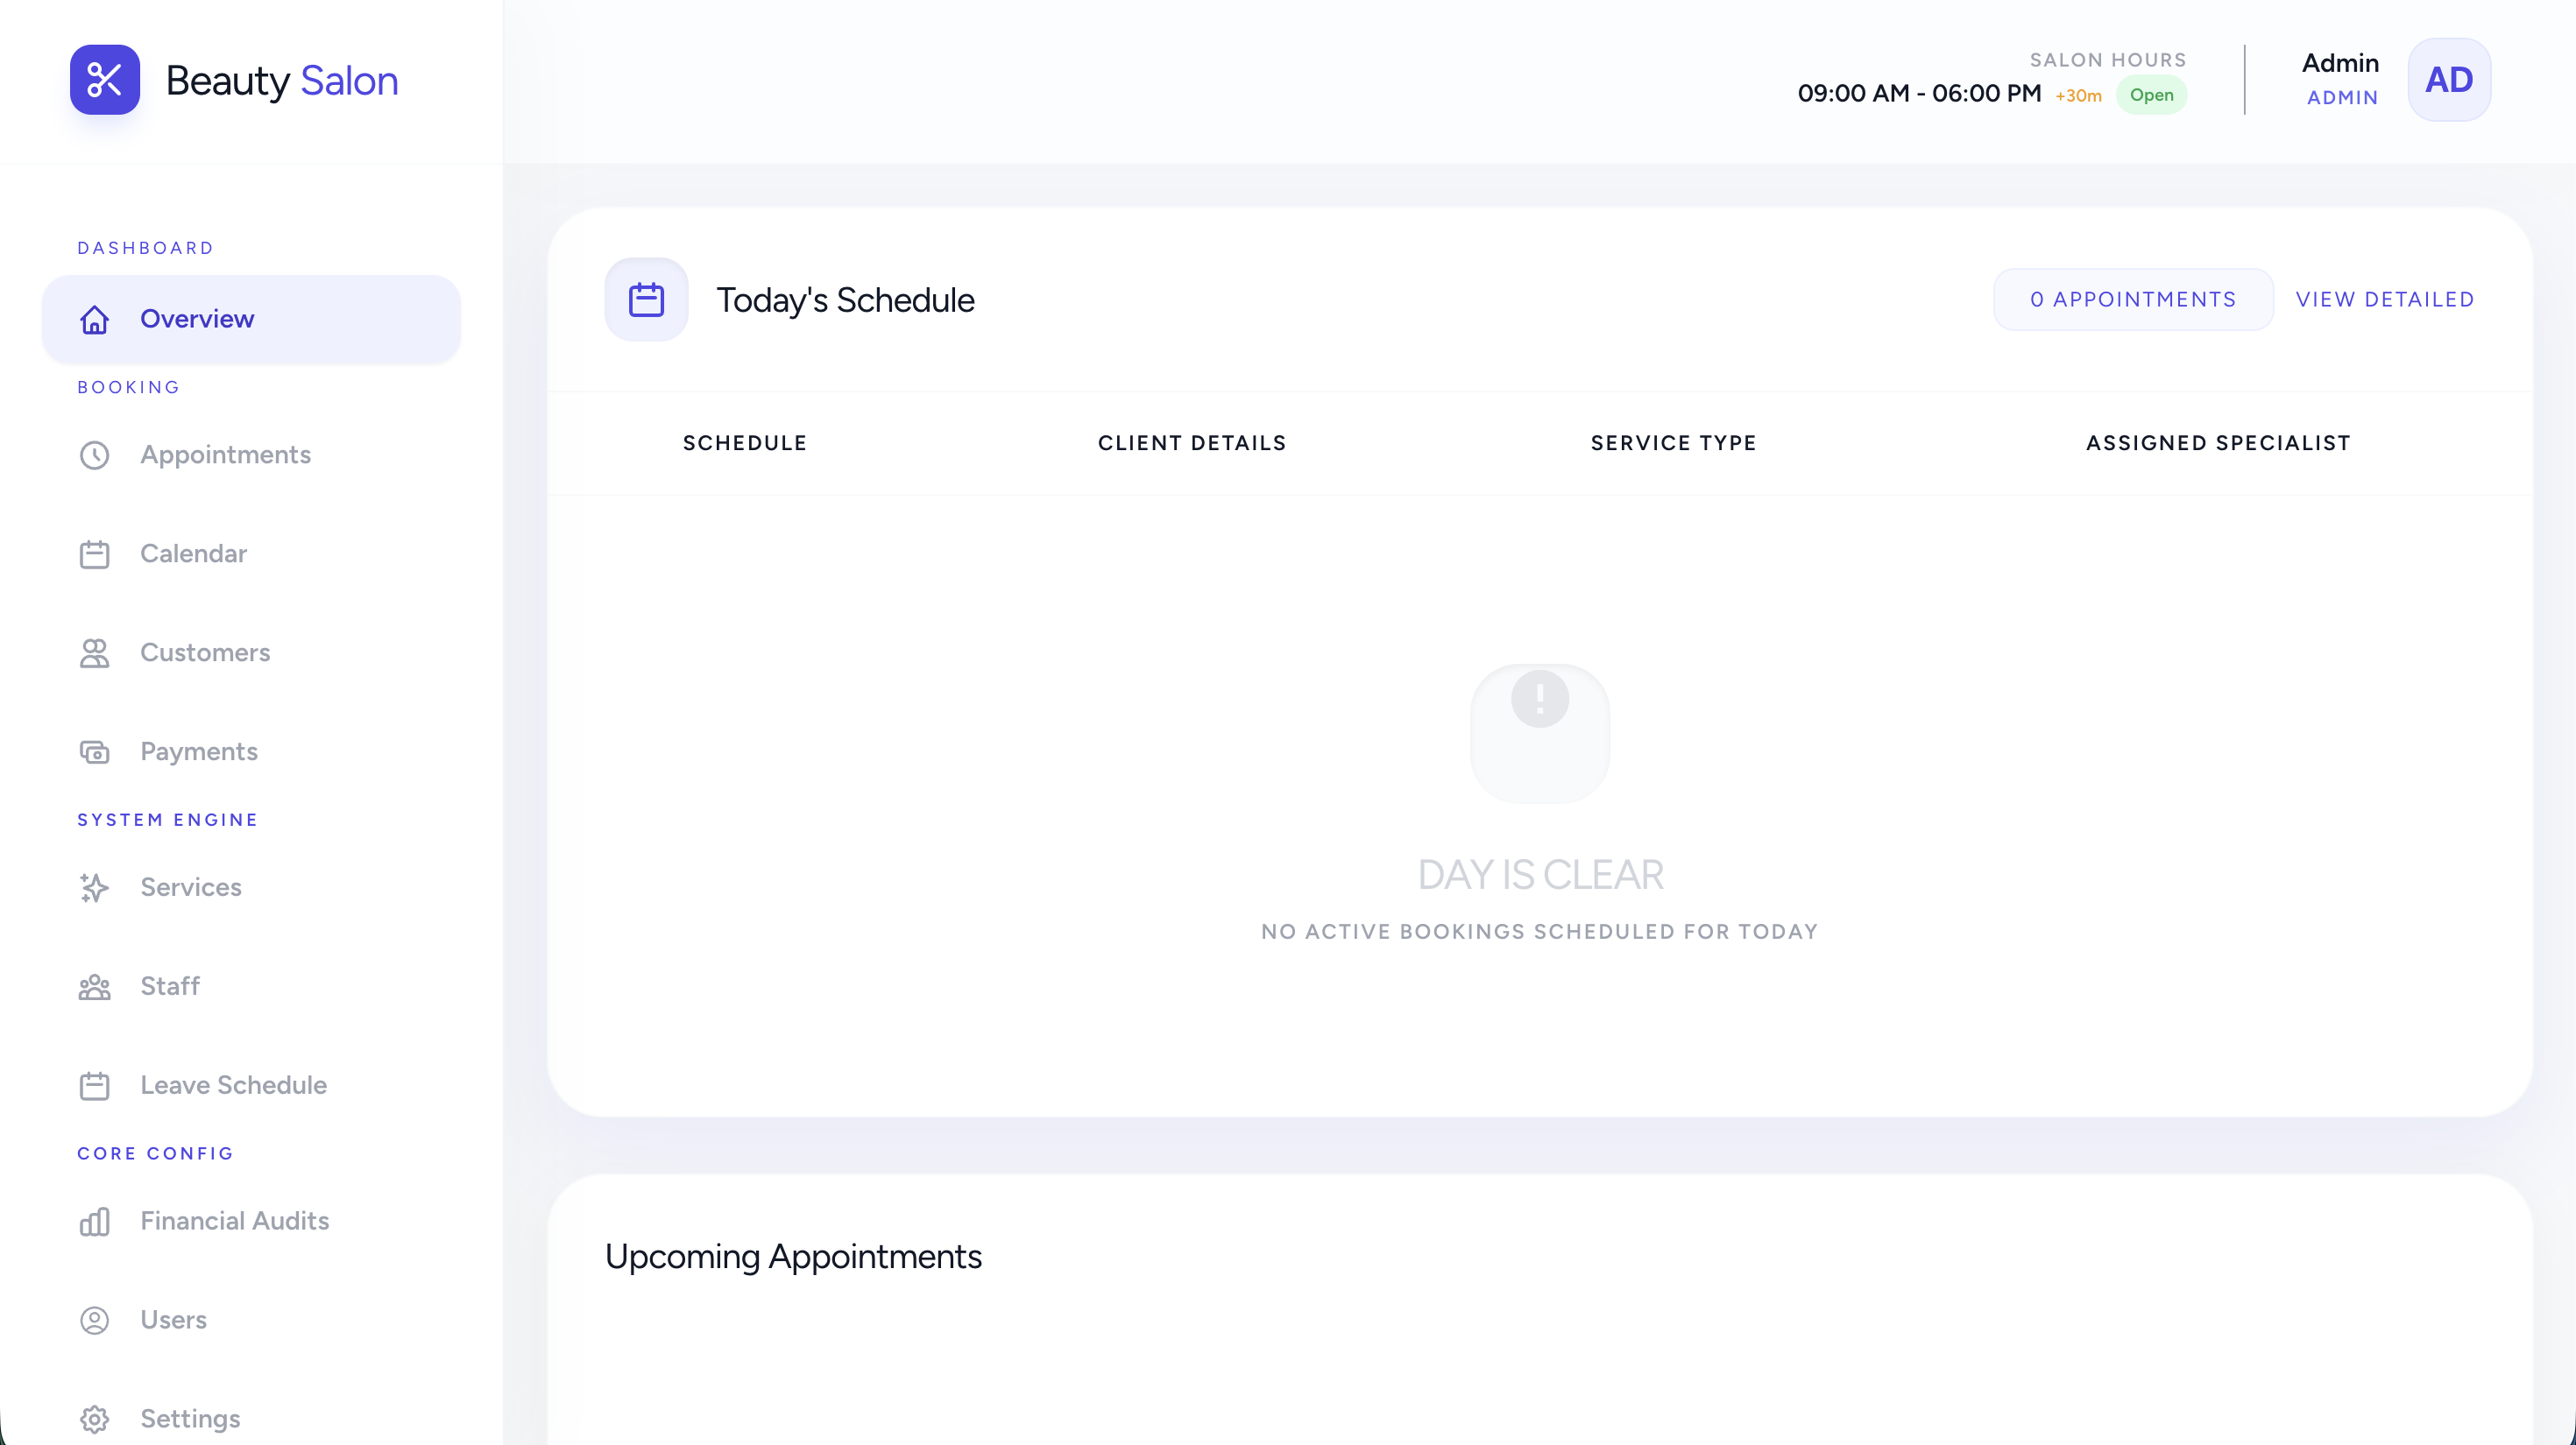Click the VIEW DETAILED link
The image size is (2576, 1445).
click(x=2385, y=300)
